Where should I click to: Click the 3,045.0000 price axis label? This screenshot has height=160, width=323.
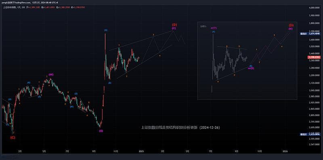click(315, 91)
